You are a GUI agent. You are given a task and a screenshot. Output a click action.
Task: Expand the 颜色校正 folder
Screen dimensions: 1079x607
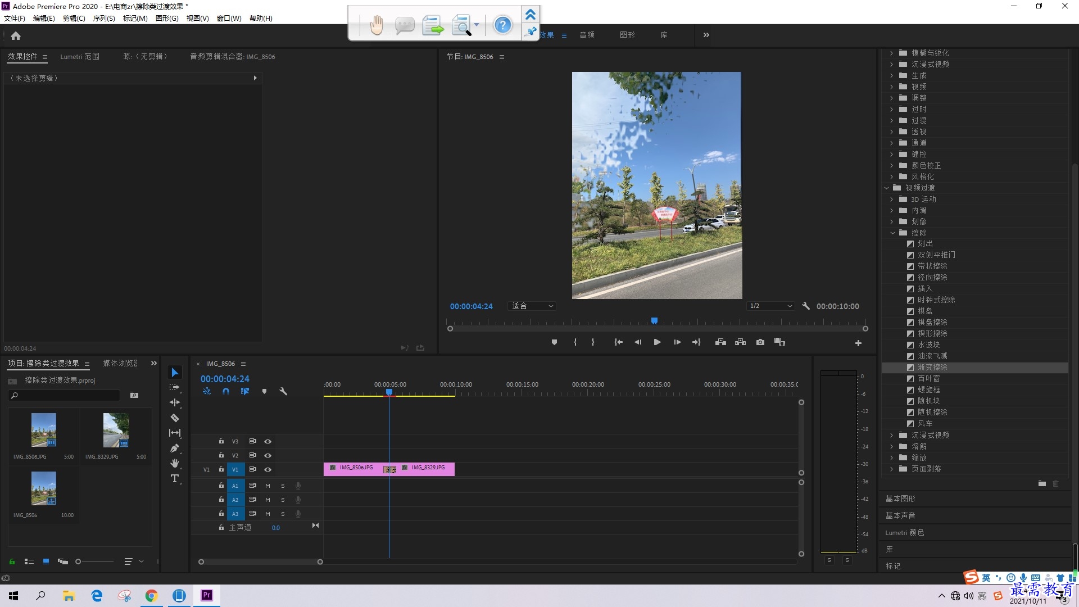892,165
